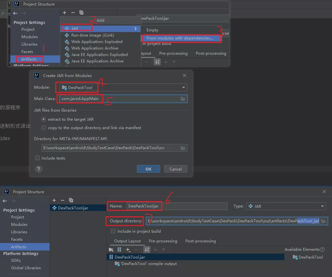The height and width of the screenshot is (277, 332).
Task: Click the Create Directory icon in Output Layout toolbar
Action: click(111, 249)
